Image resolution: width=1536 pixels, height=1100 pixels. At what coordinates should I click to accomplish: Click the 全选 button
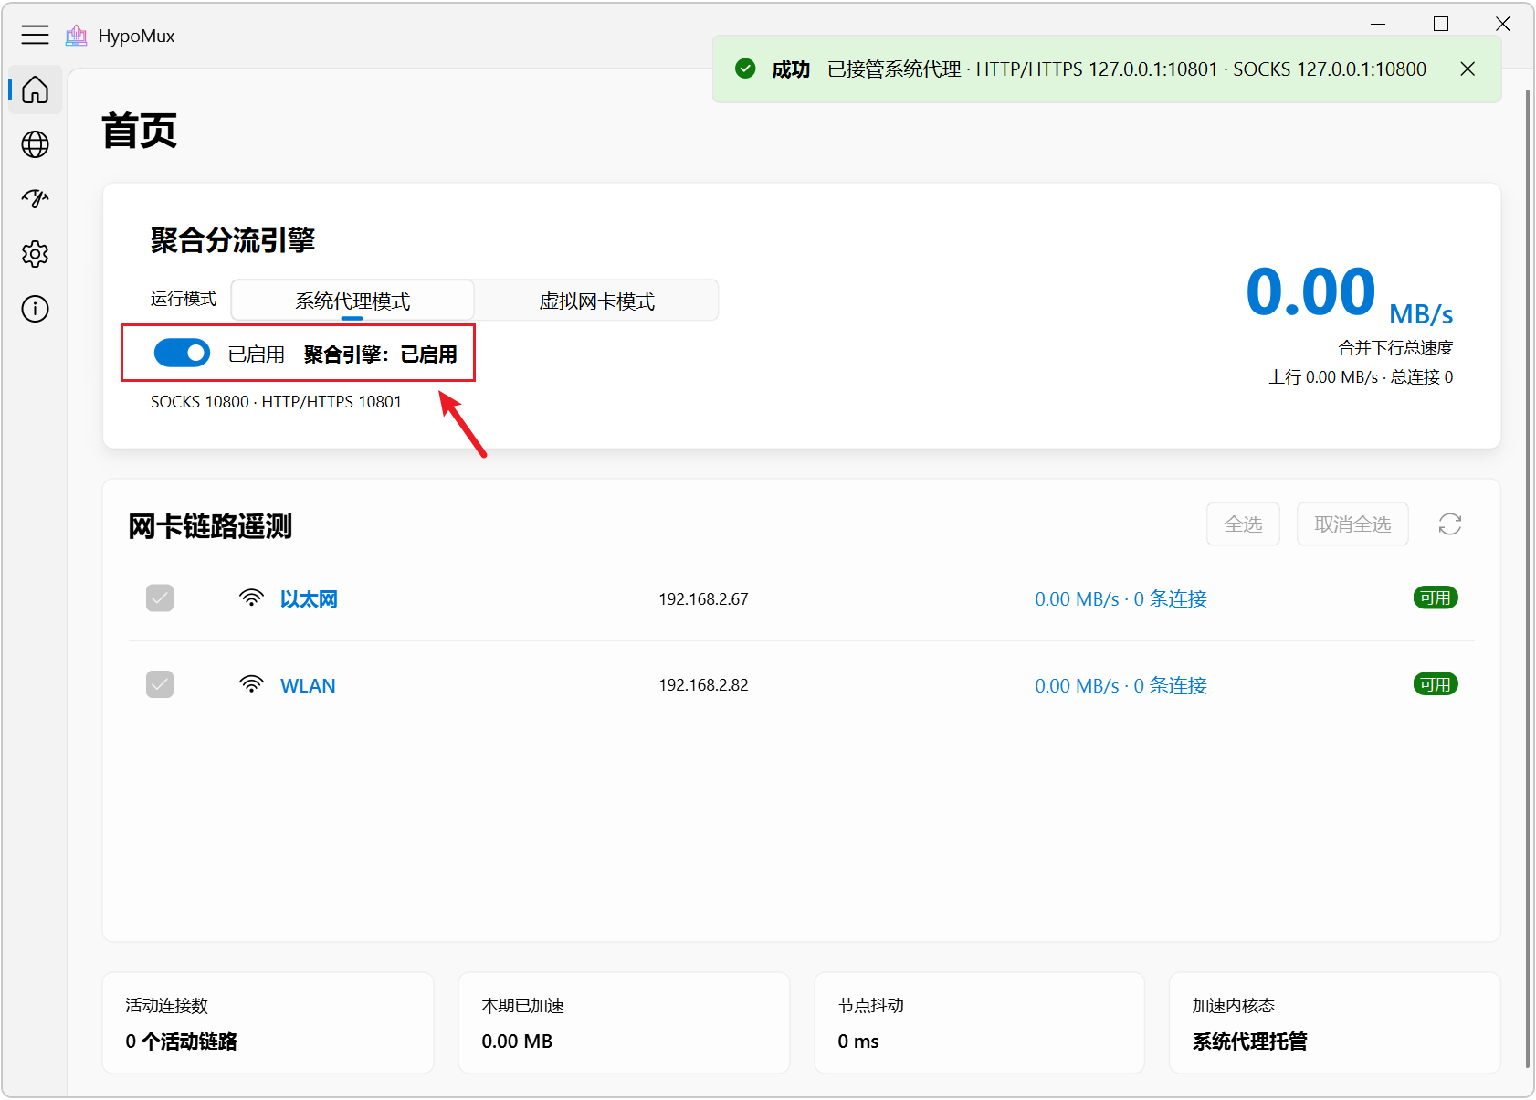[x=1243, y=524]
